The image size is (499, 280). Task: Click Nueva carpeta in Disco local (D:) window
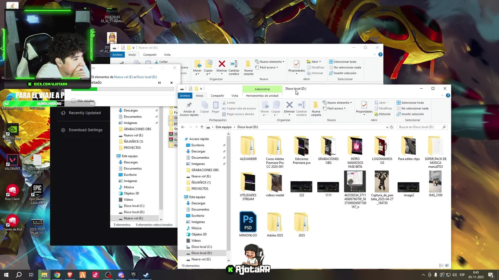click(x=316, y=109)
